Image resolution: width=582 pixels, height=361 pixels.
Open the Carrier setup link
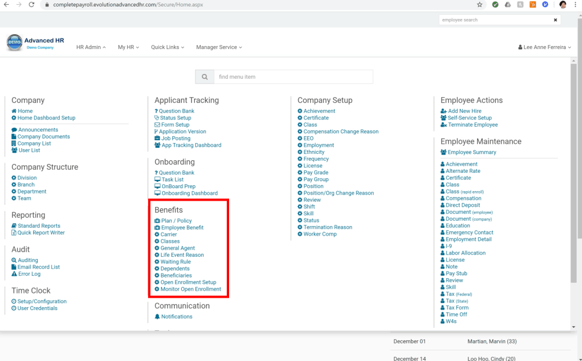click(169, 234)
